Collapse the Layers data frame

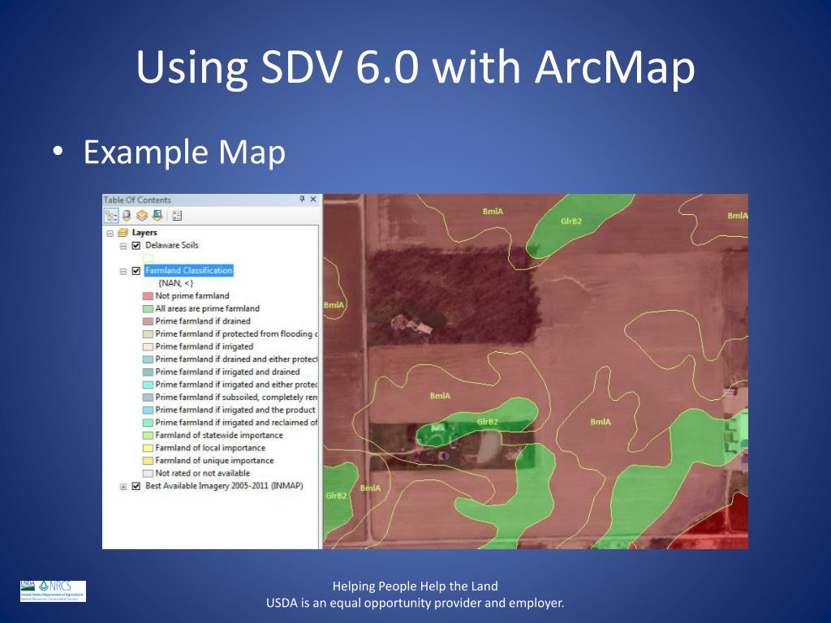coord(110,233)
